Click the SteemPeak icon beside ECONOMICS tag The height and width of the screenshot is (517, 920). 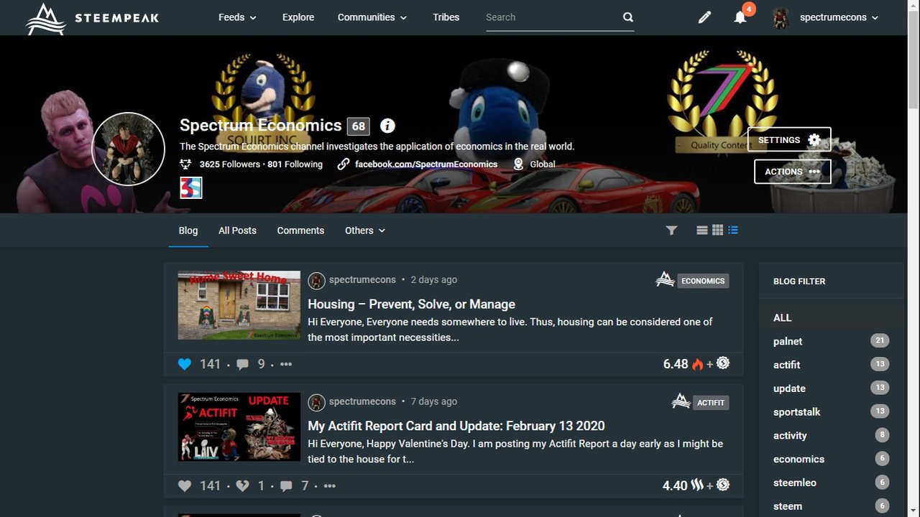click(665, 279)
